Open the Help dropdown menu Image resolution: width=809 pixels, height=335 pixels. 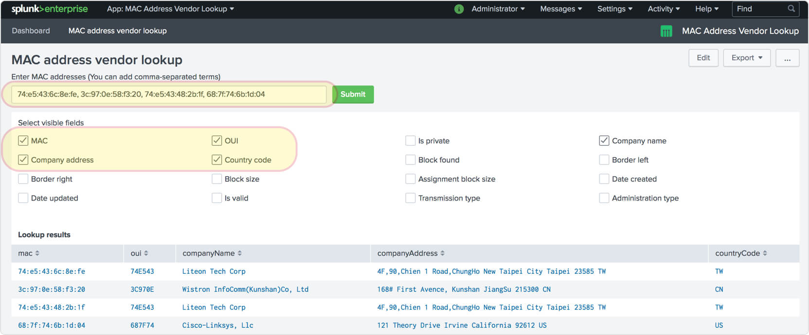pos(706,9)
